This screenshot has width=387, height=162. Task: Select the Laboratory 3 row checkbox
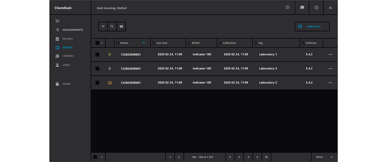point(97,69)
